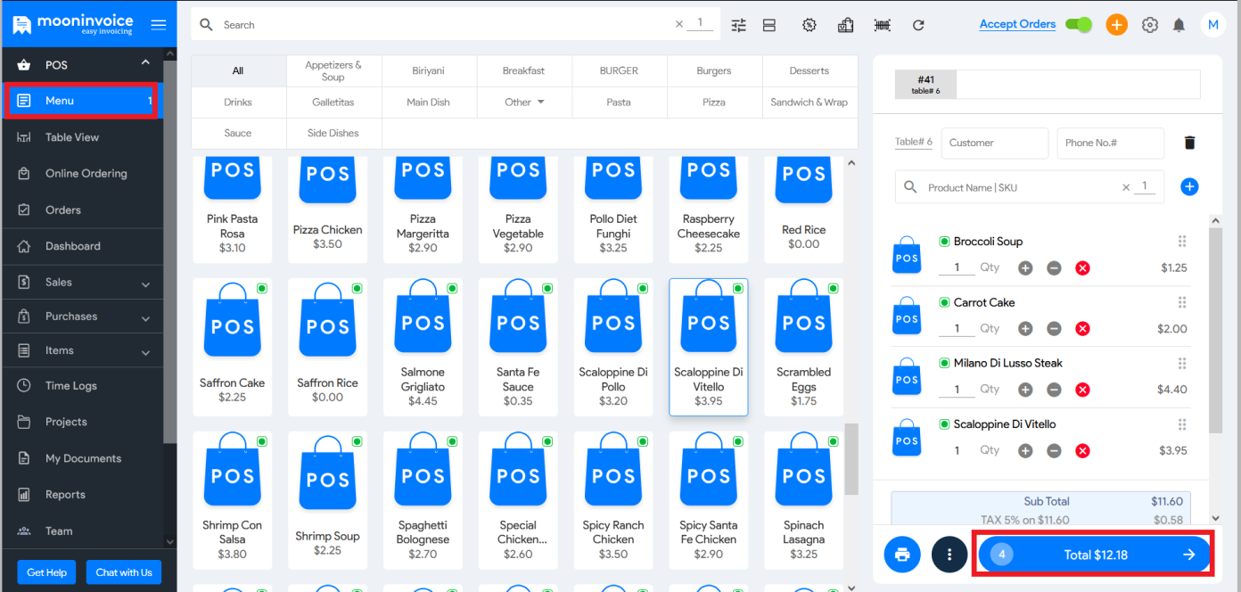
Task: Expand the Other category dropdown
Action: click(524, 103)
